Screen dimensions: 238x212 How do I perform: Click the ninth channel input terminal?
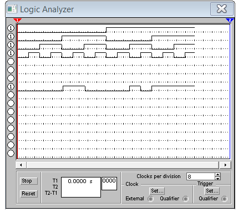(11, 95)
